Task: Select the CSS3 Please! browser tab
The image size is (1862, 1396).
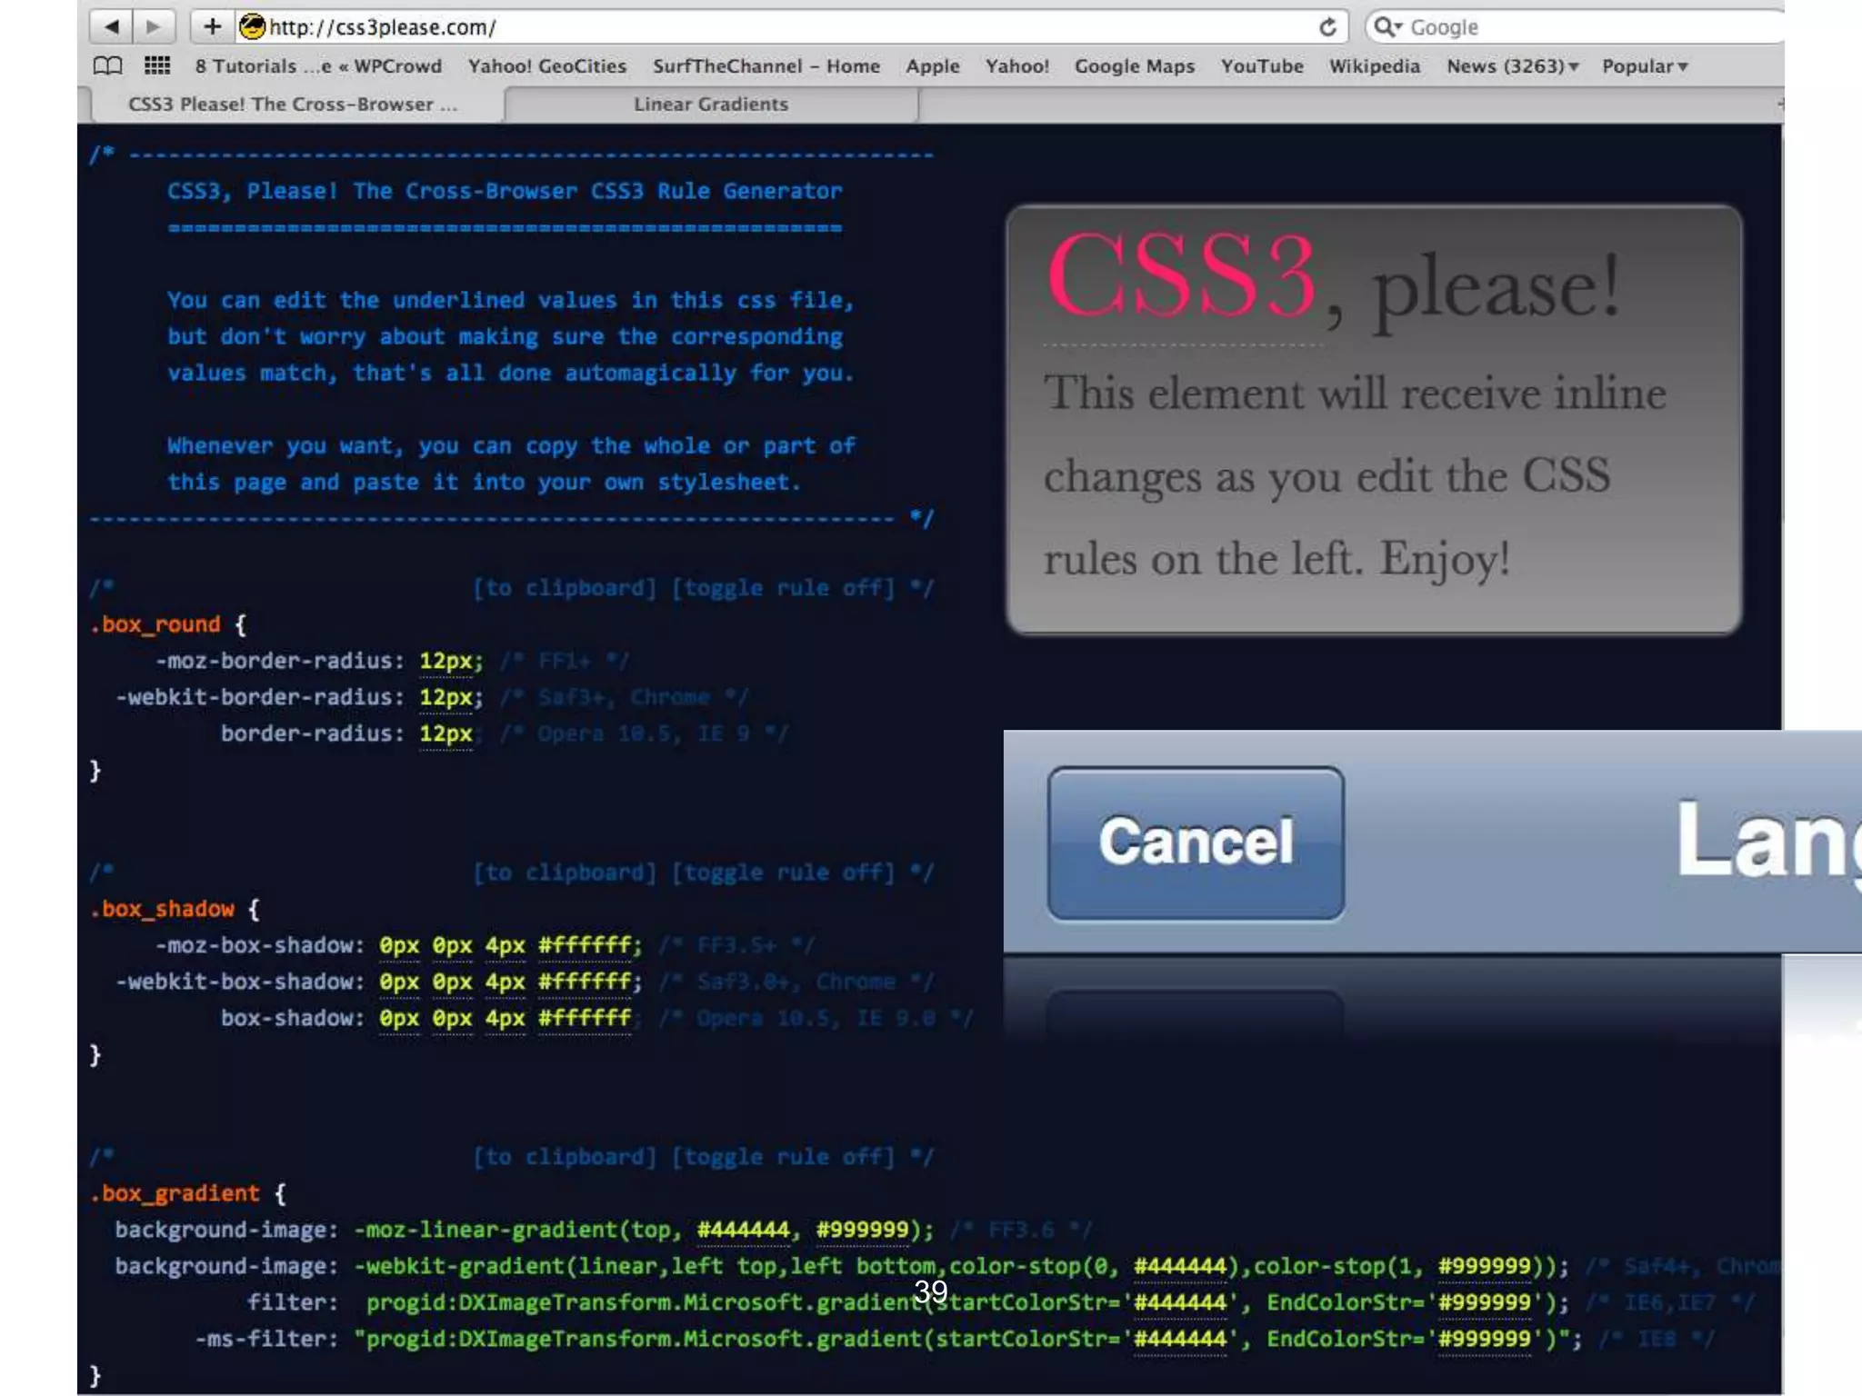Action: tap(293, 105)
